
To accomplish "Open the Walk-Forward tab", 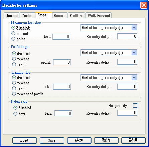I will 99,15.
